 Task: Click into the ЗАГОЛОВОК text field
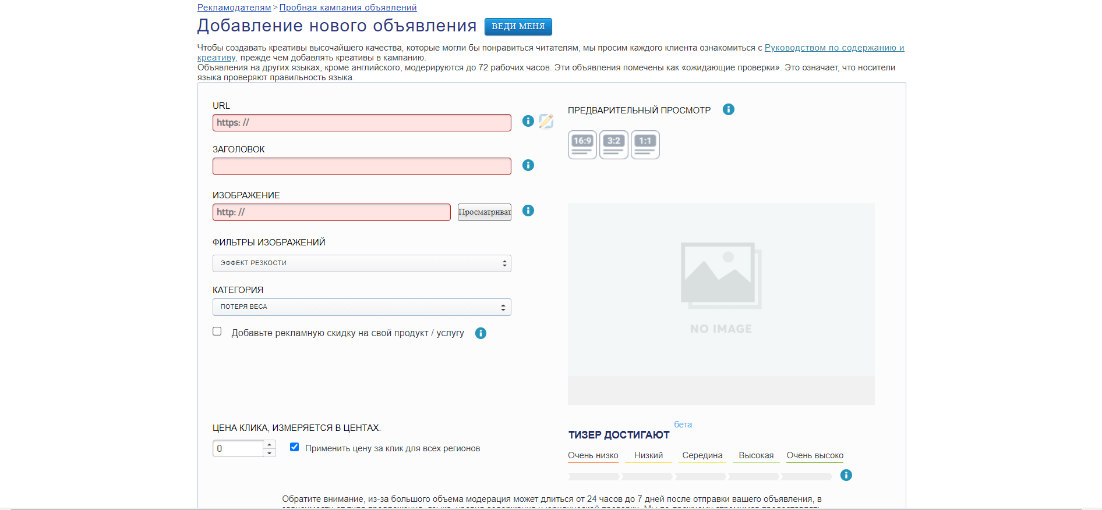(x=362, y=166)
